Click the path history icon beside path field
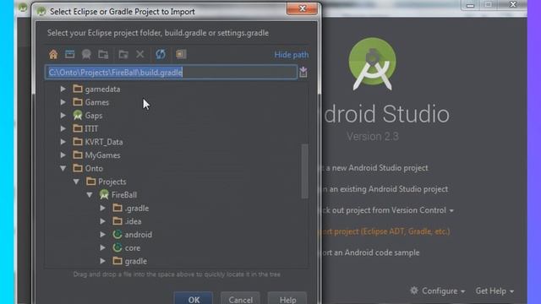This screenshot has height=304, width=541. coord(303,73)
